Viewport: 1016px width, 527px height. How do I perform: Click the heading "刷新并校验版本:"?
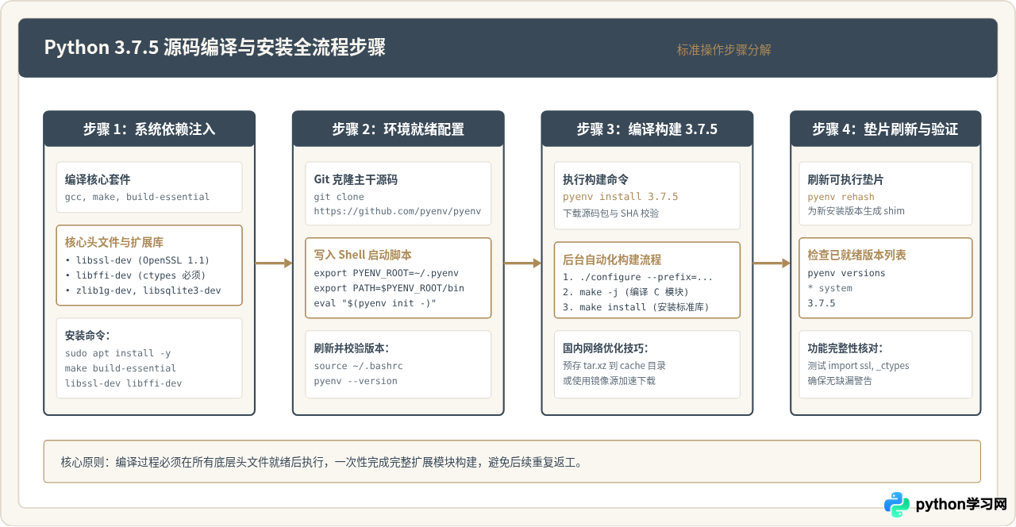352,348
